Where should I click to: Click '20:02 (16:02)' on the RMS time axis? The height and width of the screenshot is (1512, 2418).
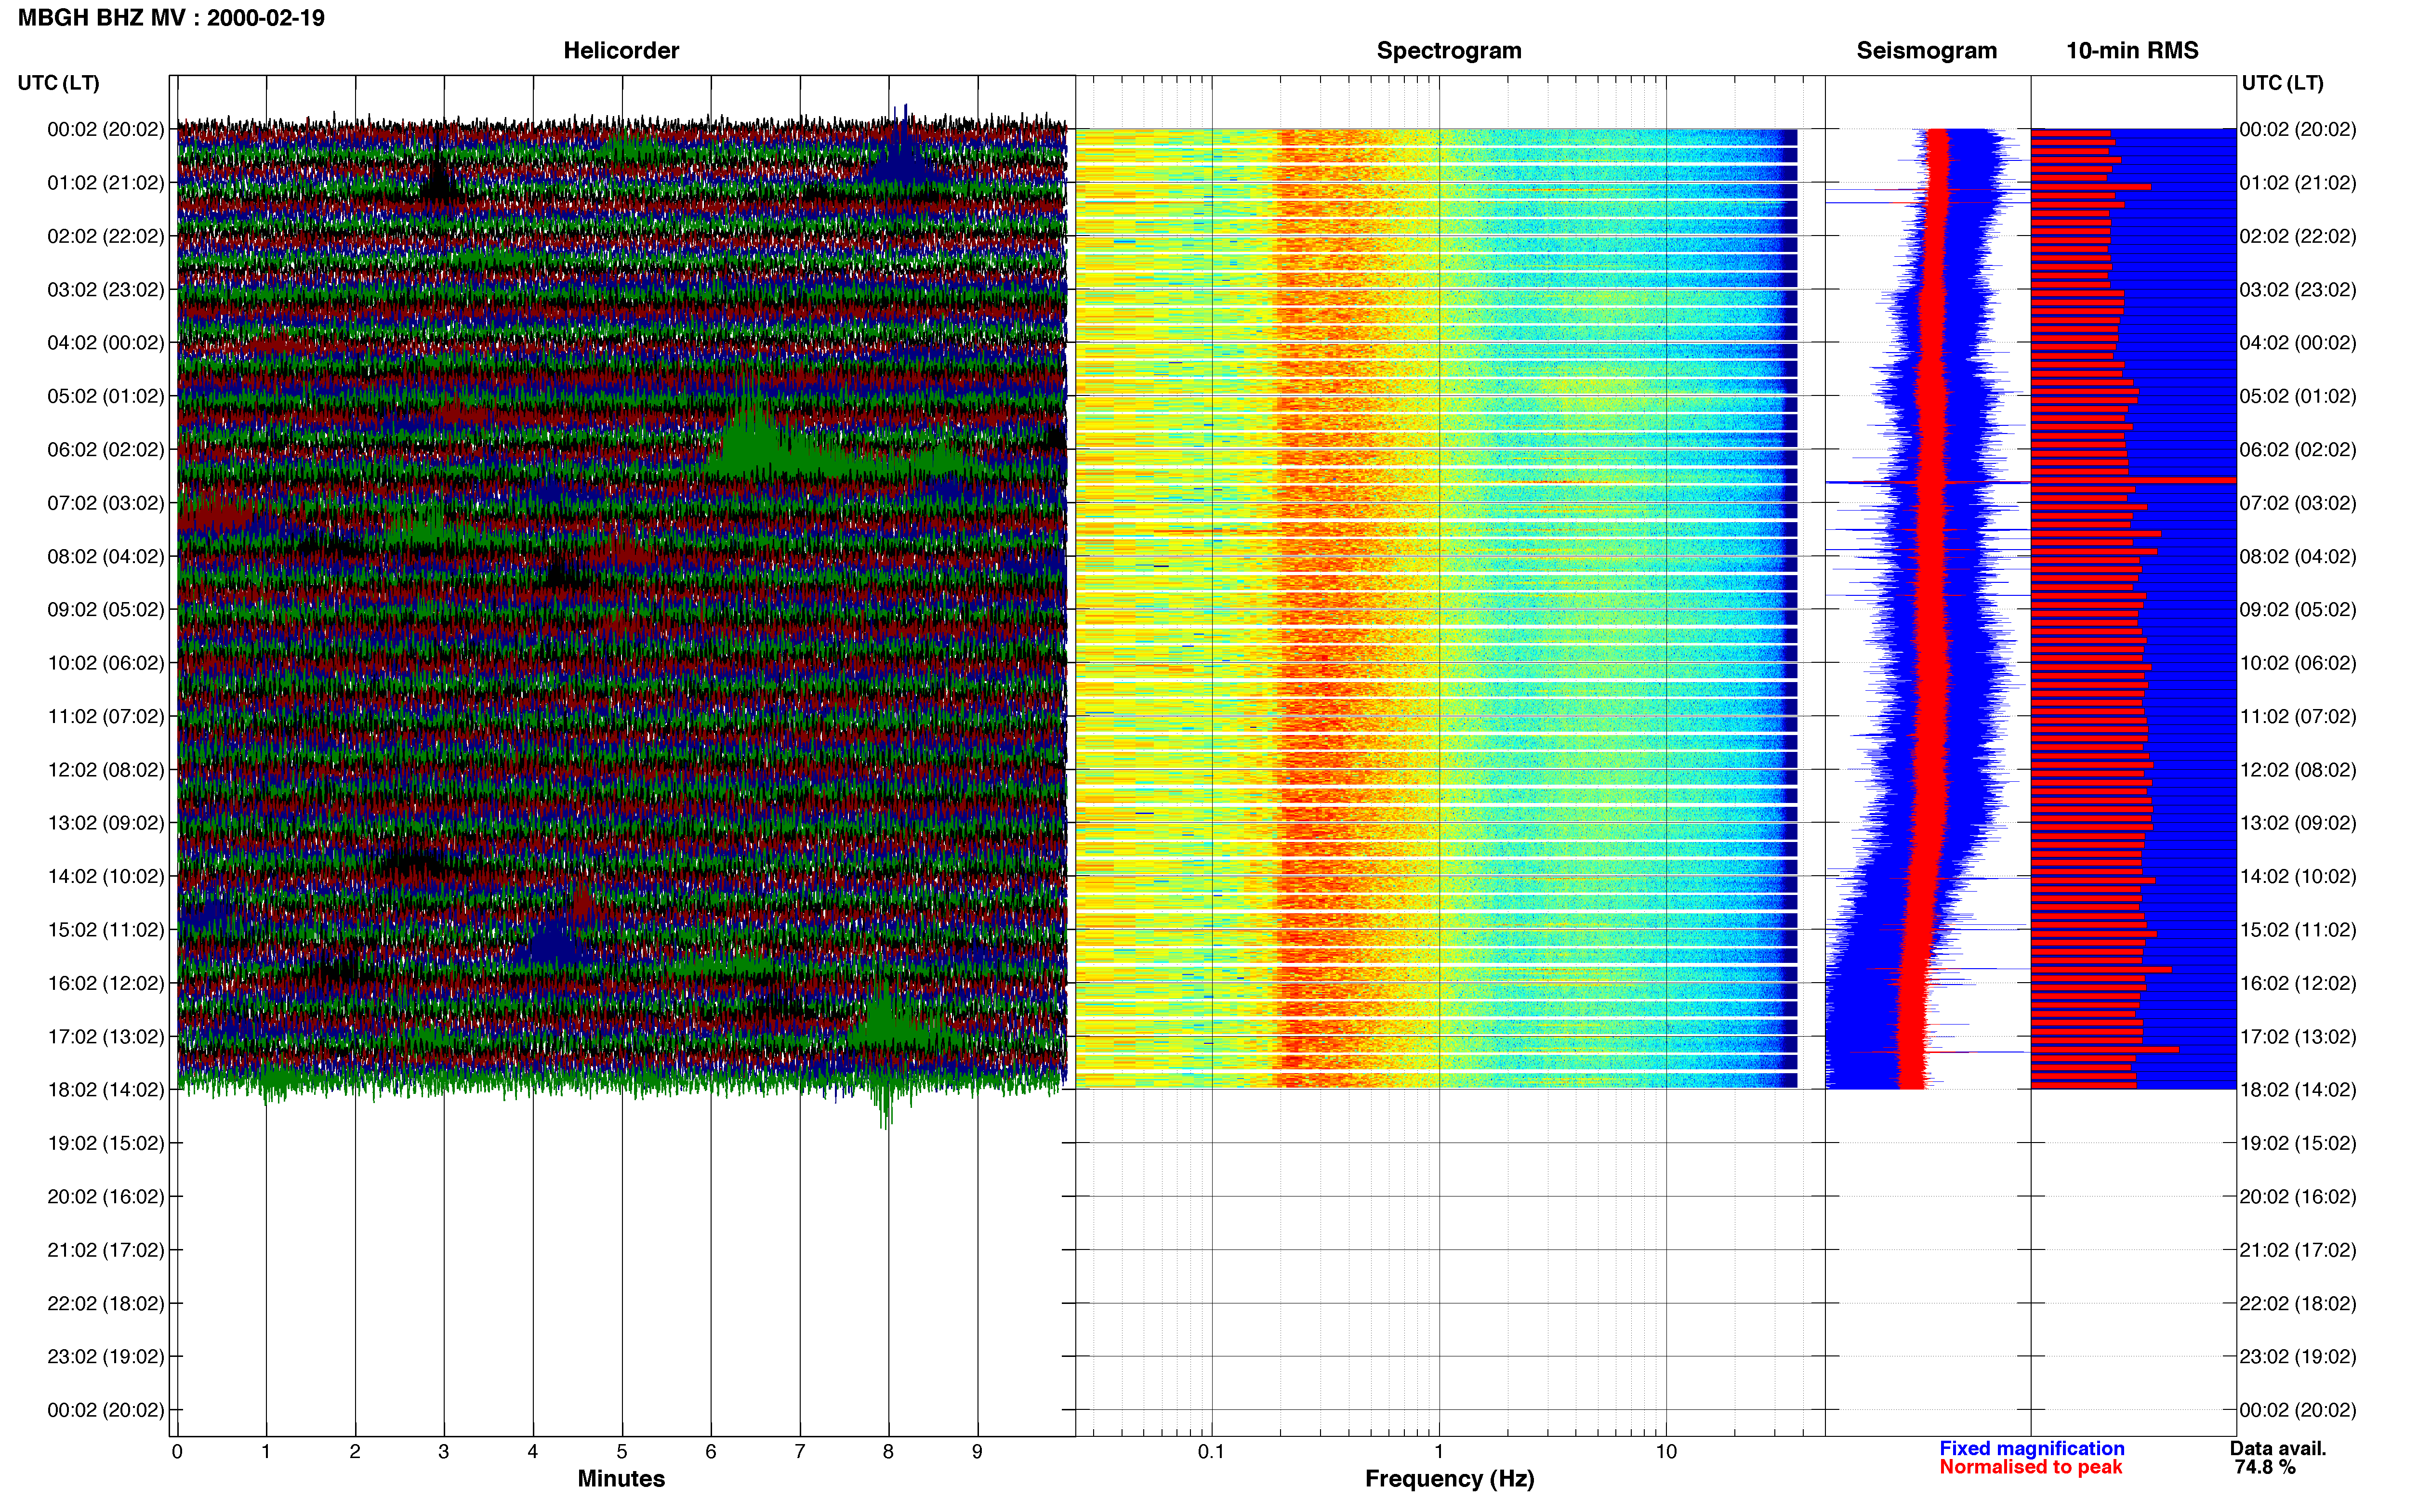coord(2298,1197)
